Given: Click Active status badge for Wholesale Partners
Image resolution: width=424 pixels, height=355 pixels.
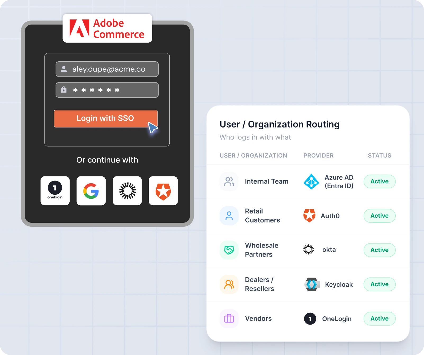Looking at the screenshot, I should click(x=380, y=250).
